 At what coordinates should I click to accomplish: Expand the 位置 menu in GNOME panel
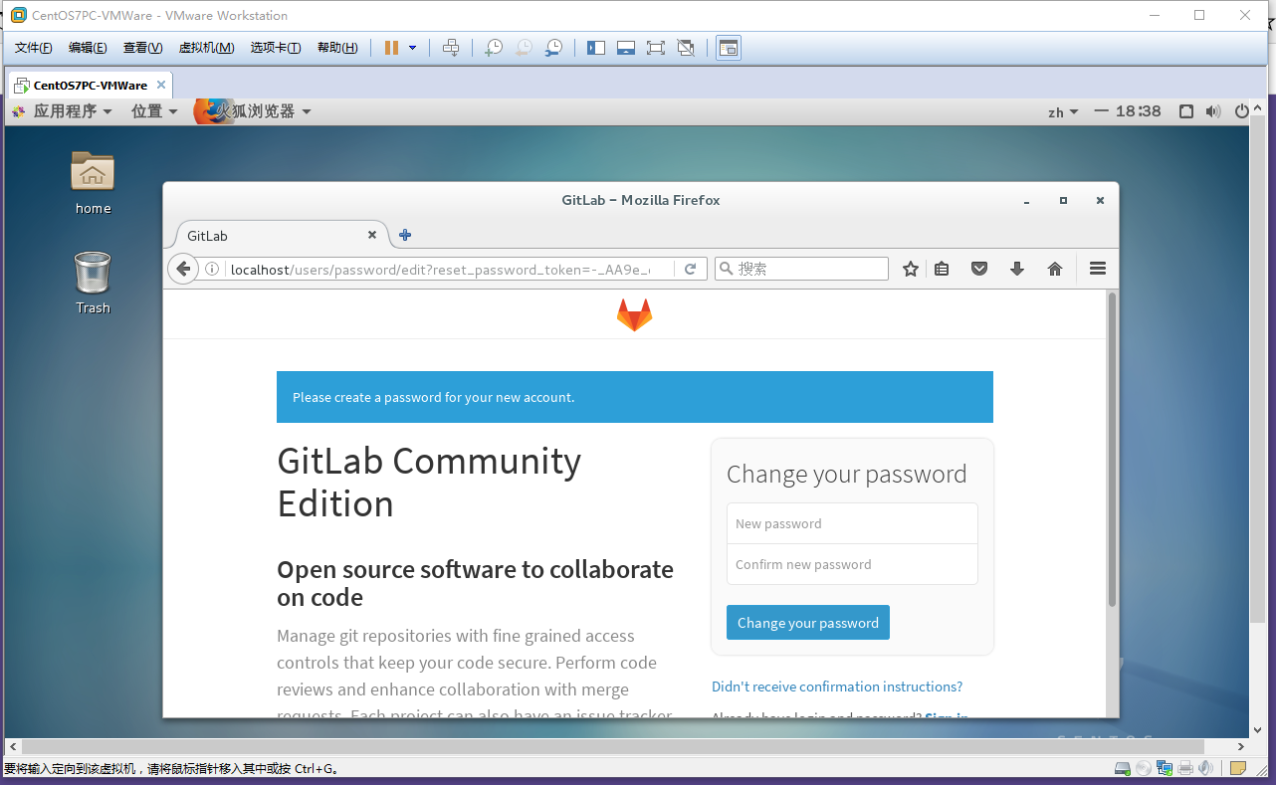tap(154, 111)
